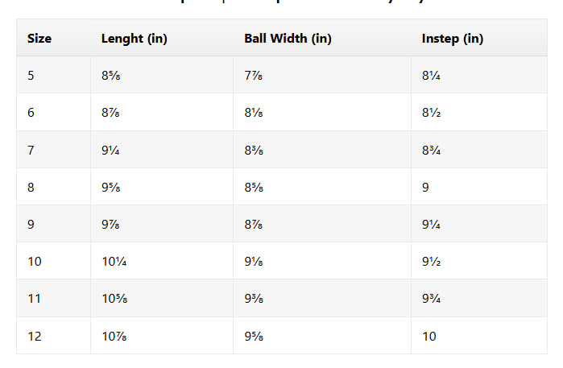This screenshot has width=563, height=368.
Task: Click the ball width 8⅛ for size 6
Action: (x=254, y=113)
